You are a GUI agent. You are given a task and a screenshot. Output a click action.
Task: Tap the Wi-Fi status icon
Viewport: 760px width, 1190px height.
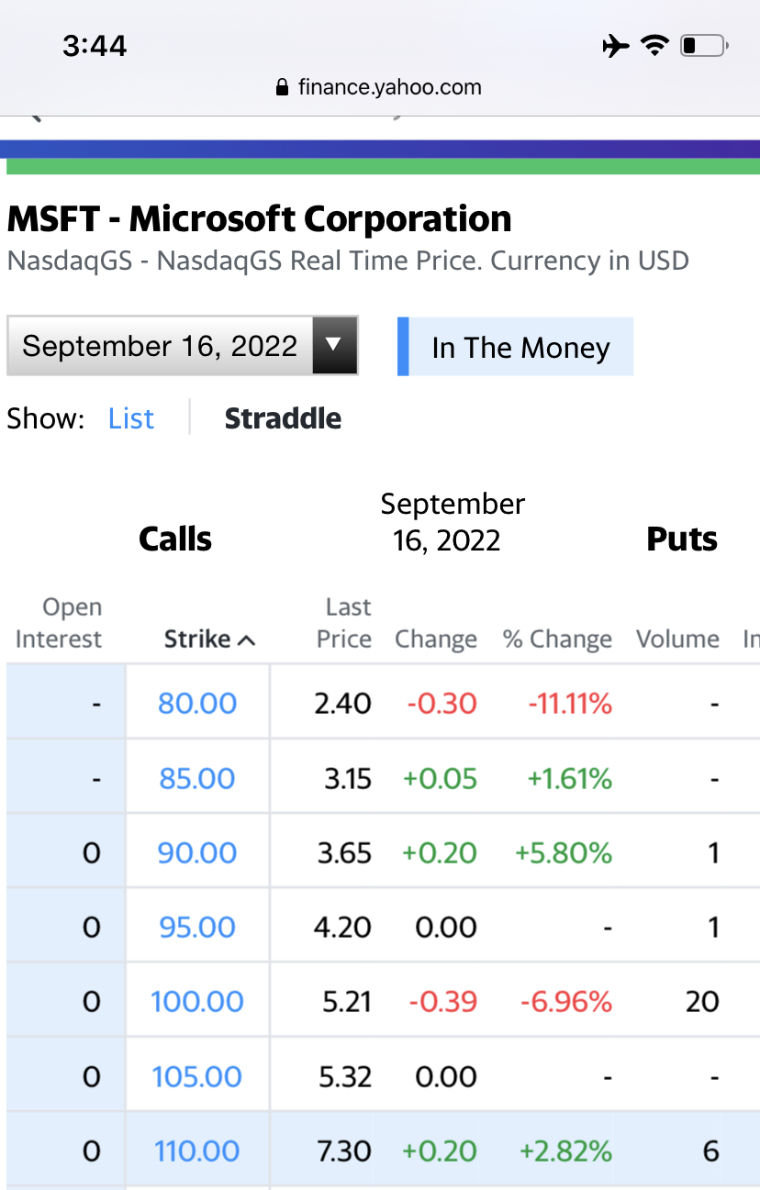coord(654,45)
